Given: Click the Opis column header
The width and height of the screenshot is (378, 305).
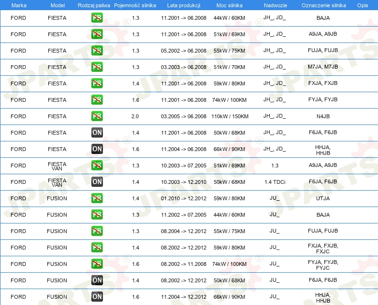Looking at the screenshot, I should pyautogui.click(x=363, y=5).
